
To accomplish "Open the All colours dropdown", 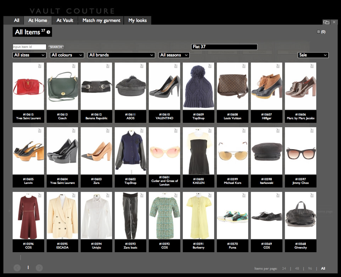I will pos(67,55).
